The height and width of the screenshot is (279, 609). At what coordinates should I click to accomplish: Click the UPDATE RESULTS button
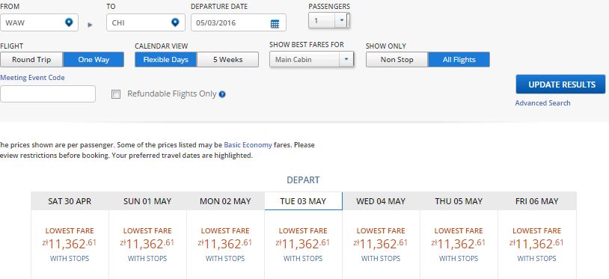pyautogui.click(x=560, y=85)
